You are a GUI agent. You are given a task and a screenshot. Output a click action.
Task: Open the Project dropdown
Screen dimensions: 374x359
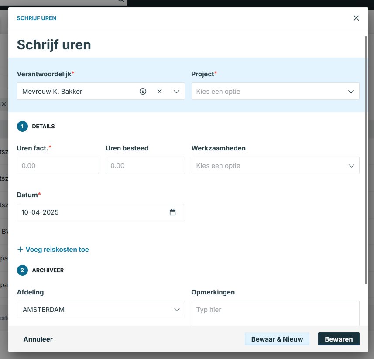tap(275, 92)
